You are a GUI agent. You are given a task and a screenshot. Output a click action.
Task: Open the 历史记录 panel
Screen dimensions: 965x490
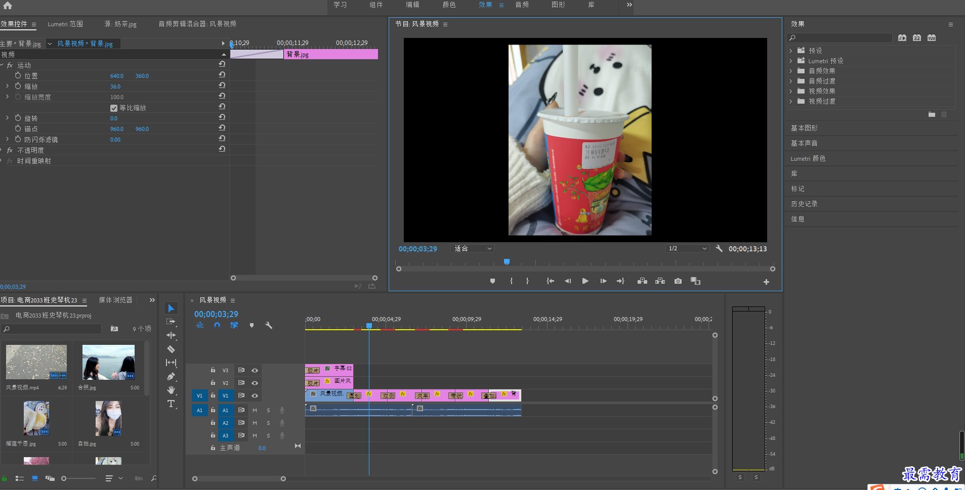pos(804,204)
